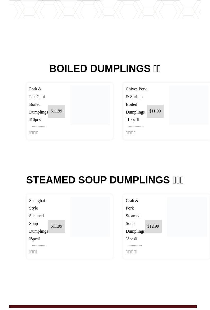The width and height of the screenshot is (210, 310).
Task: Click Chinese subtitle under Crab & Pork dumplings
Action: (x=131, y=252)
